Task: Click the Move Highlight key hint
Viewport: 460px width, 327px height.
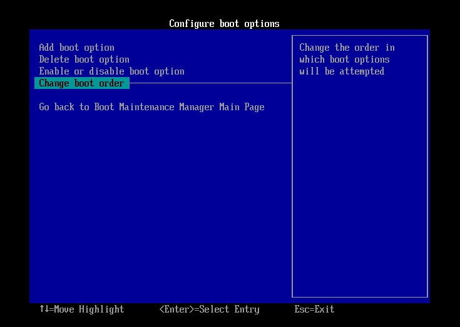Action: point(82,309)
